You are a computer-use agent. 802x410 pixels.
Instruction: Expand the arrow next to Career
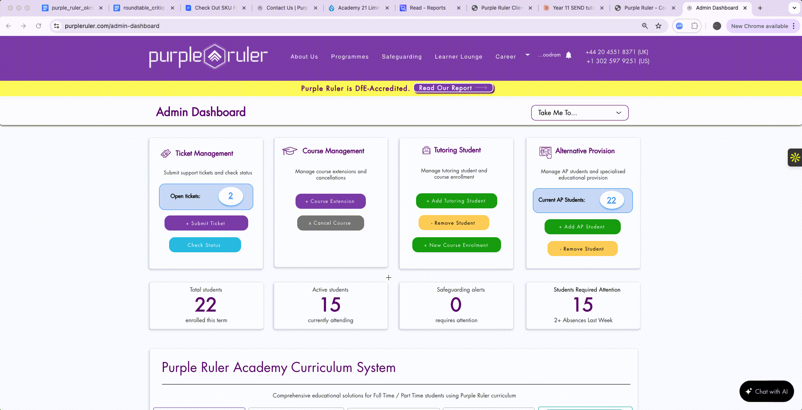[527, 55]
